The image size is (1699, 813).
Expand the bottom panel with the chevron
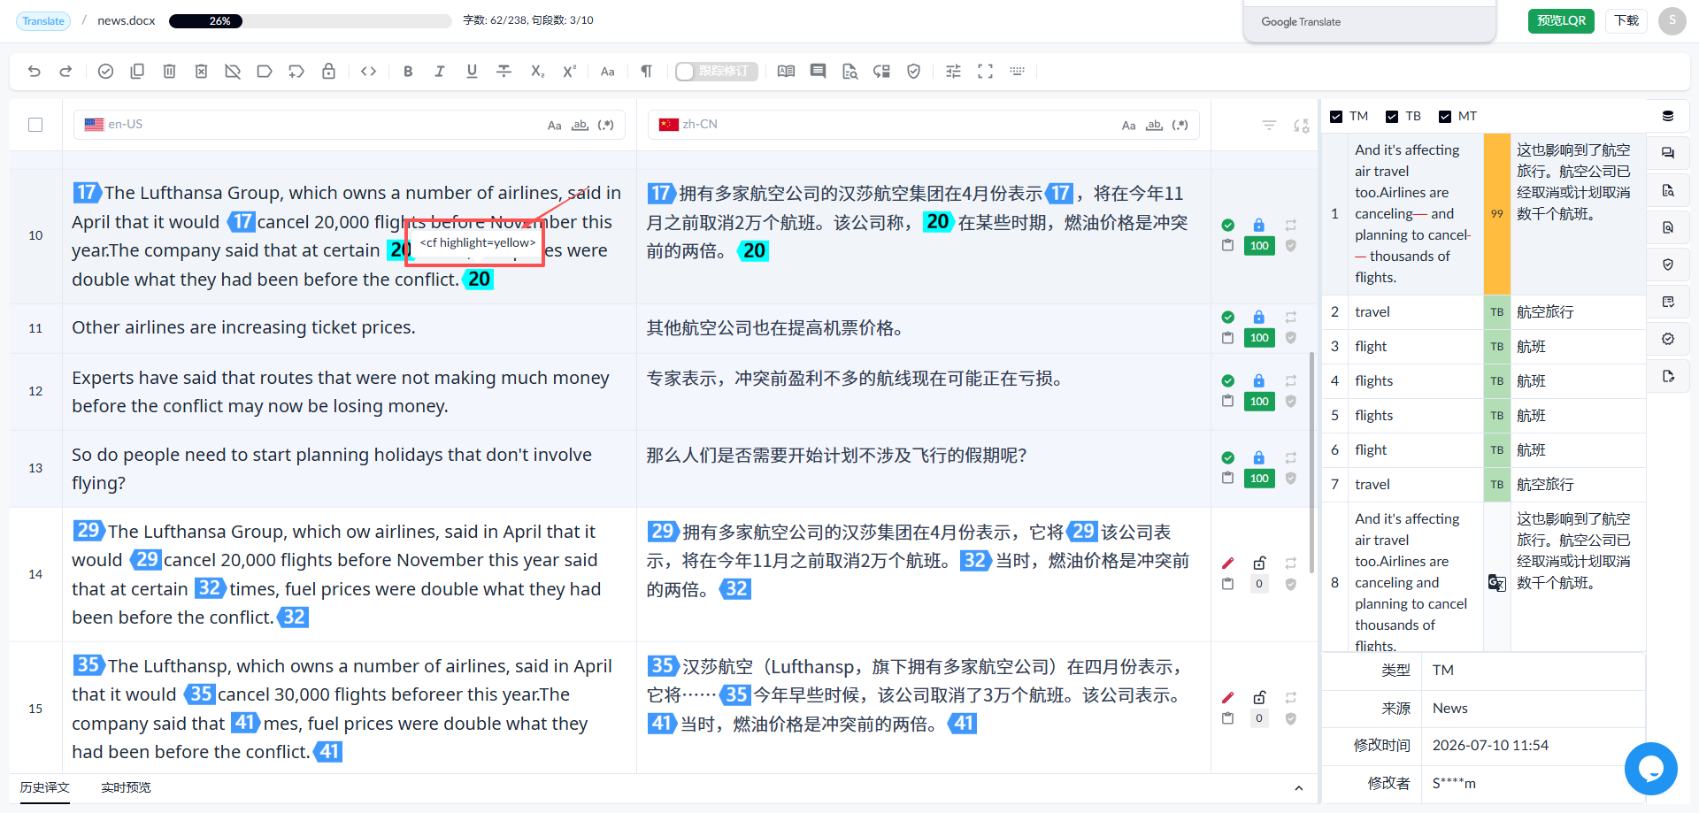(x=1298, y=788)
